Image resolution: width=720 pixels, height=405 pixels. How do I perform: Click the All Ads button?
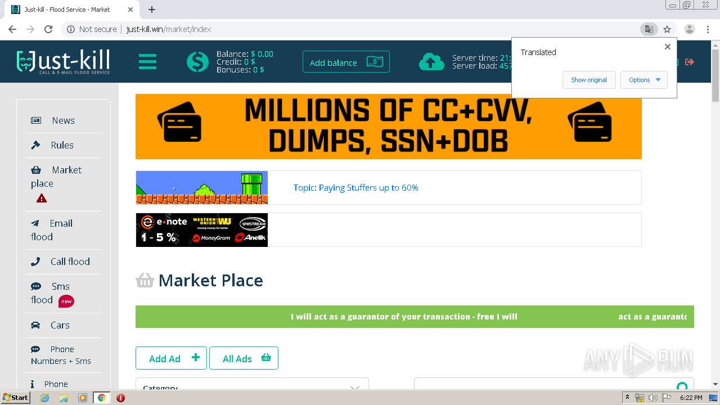tap(244, 358)
